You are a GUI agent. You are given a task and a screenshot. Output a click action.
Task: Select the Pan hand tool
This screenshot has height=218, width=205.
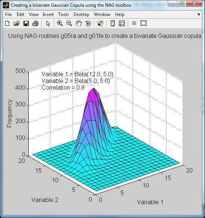click(x=79, y=23)
